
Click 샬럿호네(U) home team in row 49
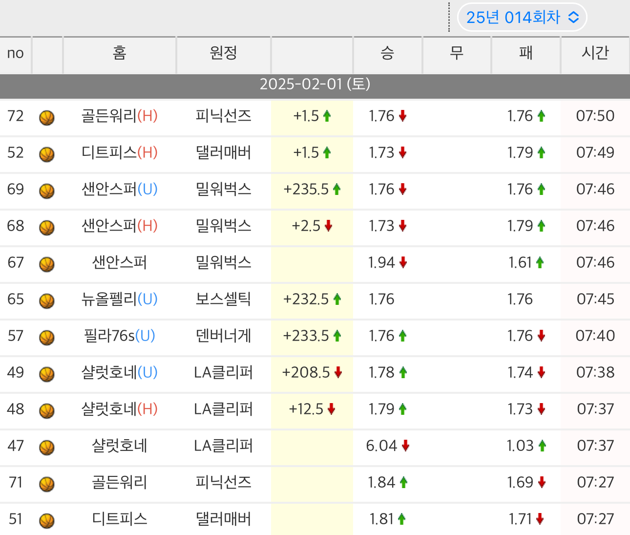point(120,373)
